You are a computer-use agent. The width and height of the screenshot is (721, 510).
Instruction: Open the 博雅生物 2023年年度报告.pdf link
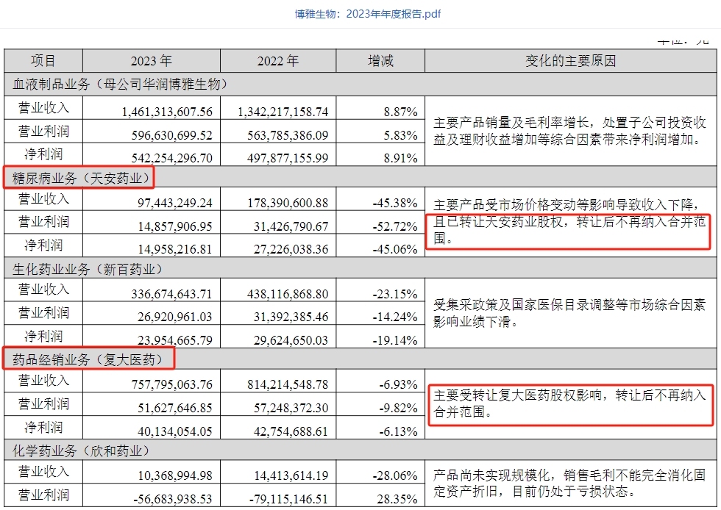tap(367, 14)
